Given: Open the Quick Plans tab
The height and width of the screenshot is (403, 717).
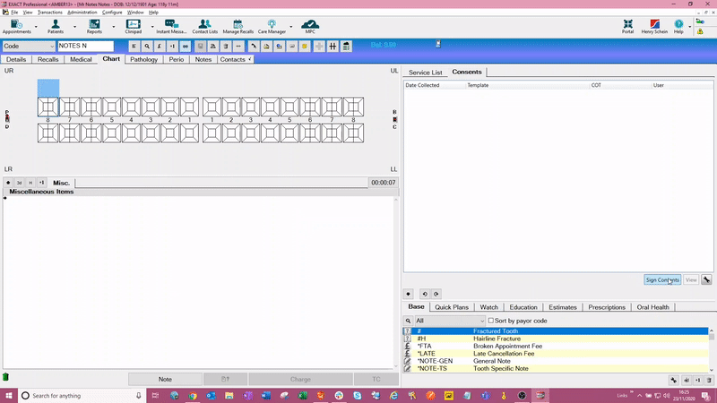Looking at the screenshot, I should coord(452,307).
